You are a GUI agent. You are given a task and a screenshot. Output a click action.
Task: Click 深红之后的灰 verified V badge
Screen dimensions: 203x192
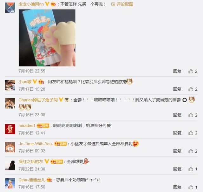click(47, 161)
